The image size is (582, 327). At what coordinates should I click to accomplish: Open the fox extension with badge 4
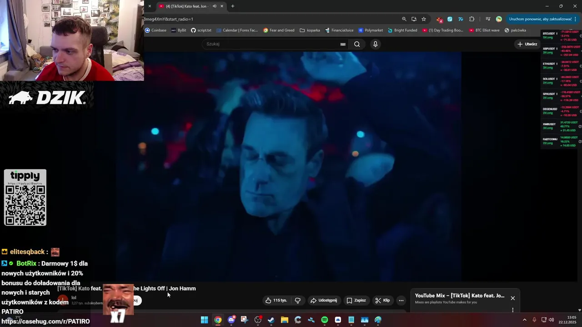click(439, 19)
